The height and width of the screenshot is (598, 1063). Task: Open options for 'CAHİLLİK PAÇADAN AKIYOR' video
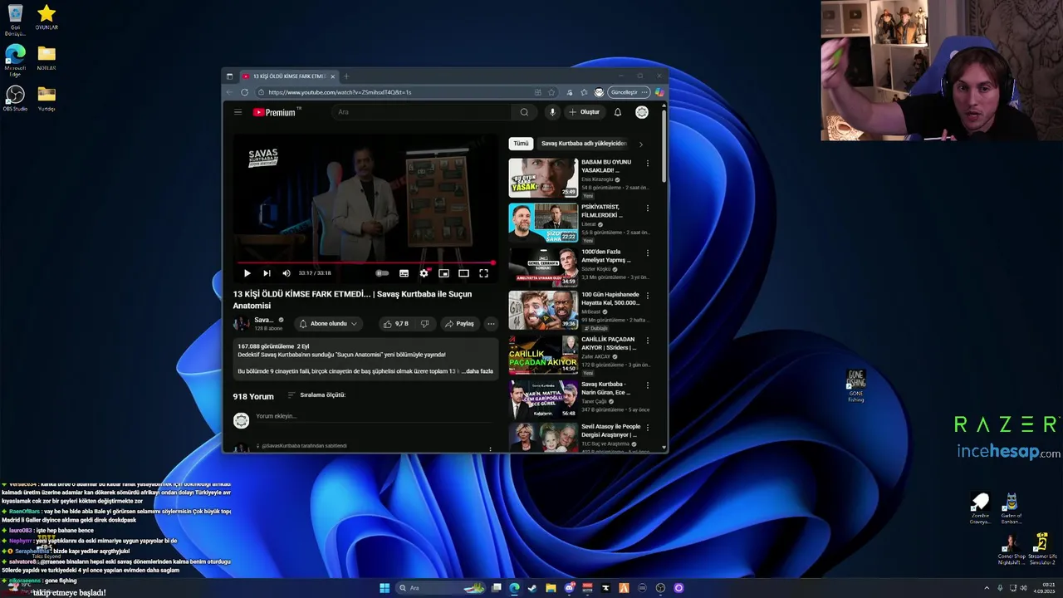(x=648, y=341)
